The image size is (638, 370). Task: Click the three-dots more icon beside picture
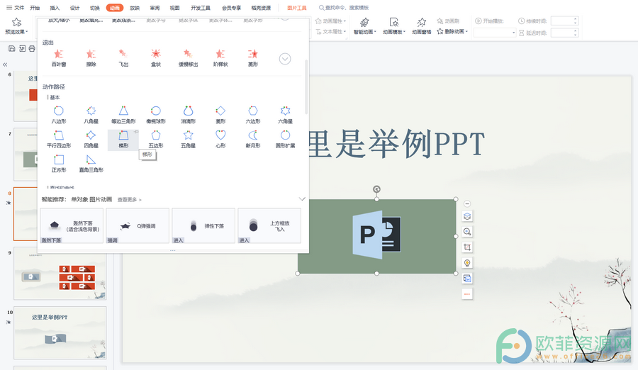click(x=467, y=294)
